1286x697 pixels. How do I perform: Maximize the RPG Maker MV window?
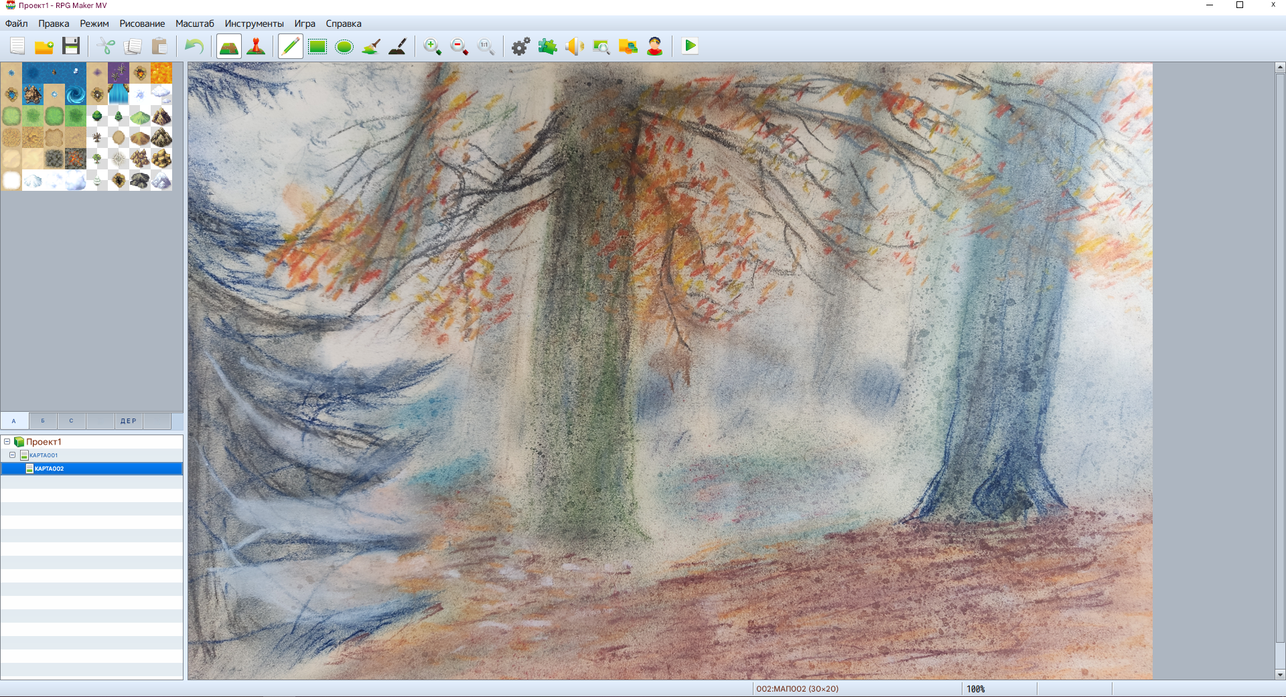[1240, 5]
